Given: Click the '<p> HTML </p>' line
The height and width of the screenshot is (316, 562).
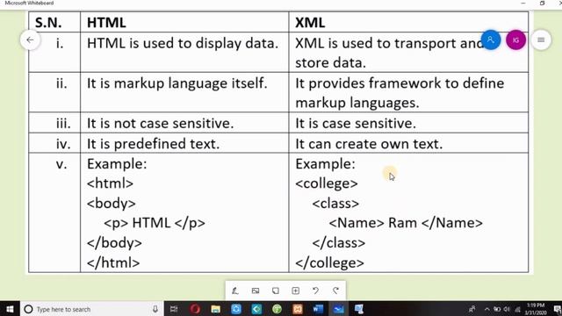Looking at the screenshot, I should pyautogui.click(x=155, y=223).
